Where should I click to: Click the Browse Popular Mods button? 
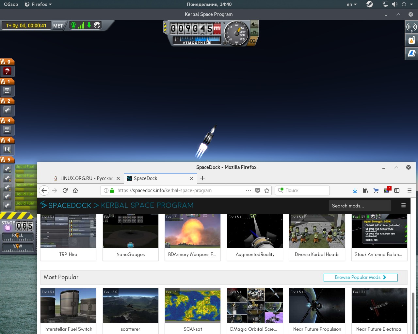(361, 277)
